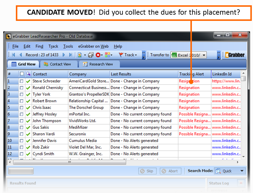Check the box for Ronald Chernisky
The width and height of the screenshot is (253, 193).
(x=21, y=88)
